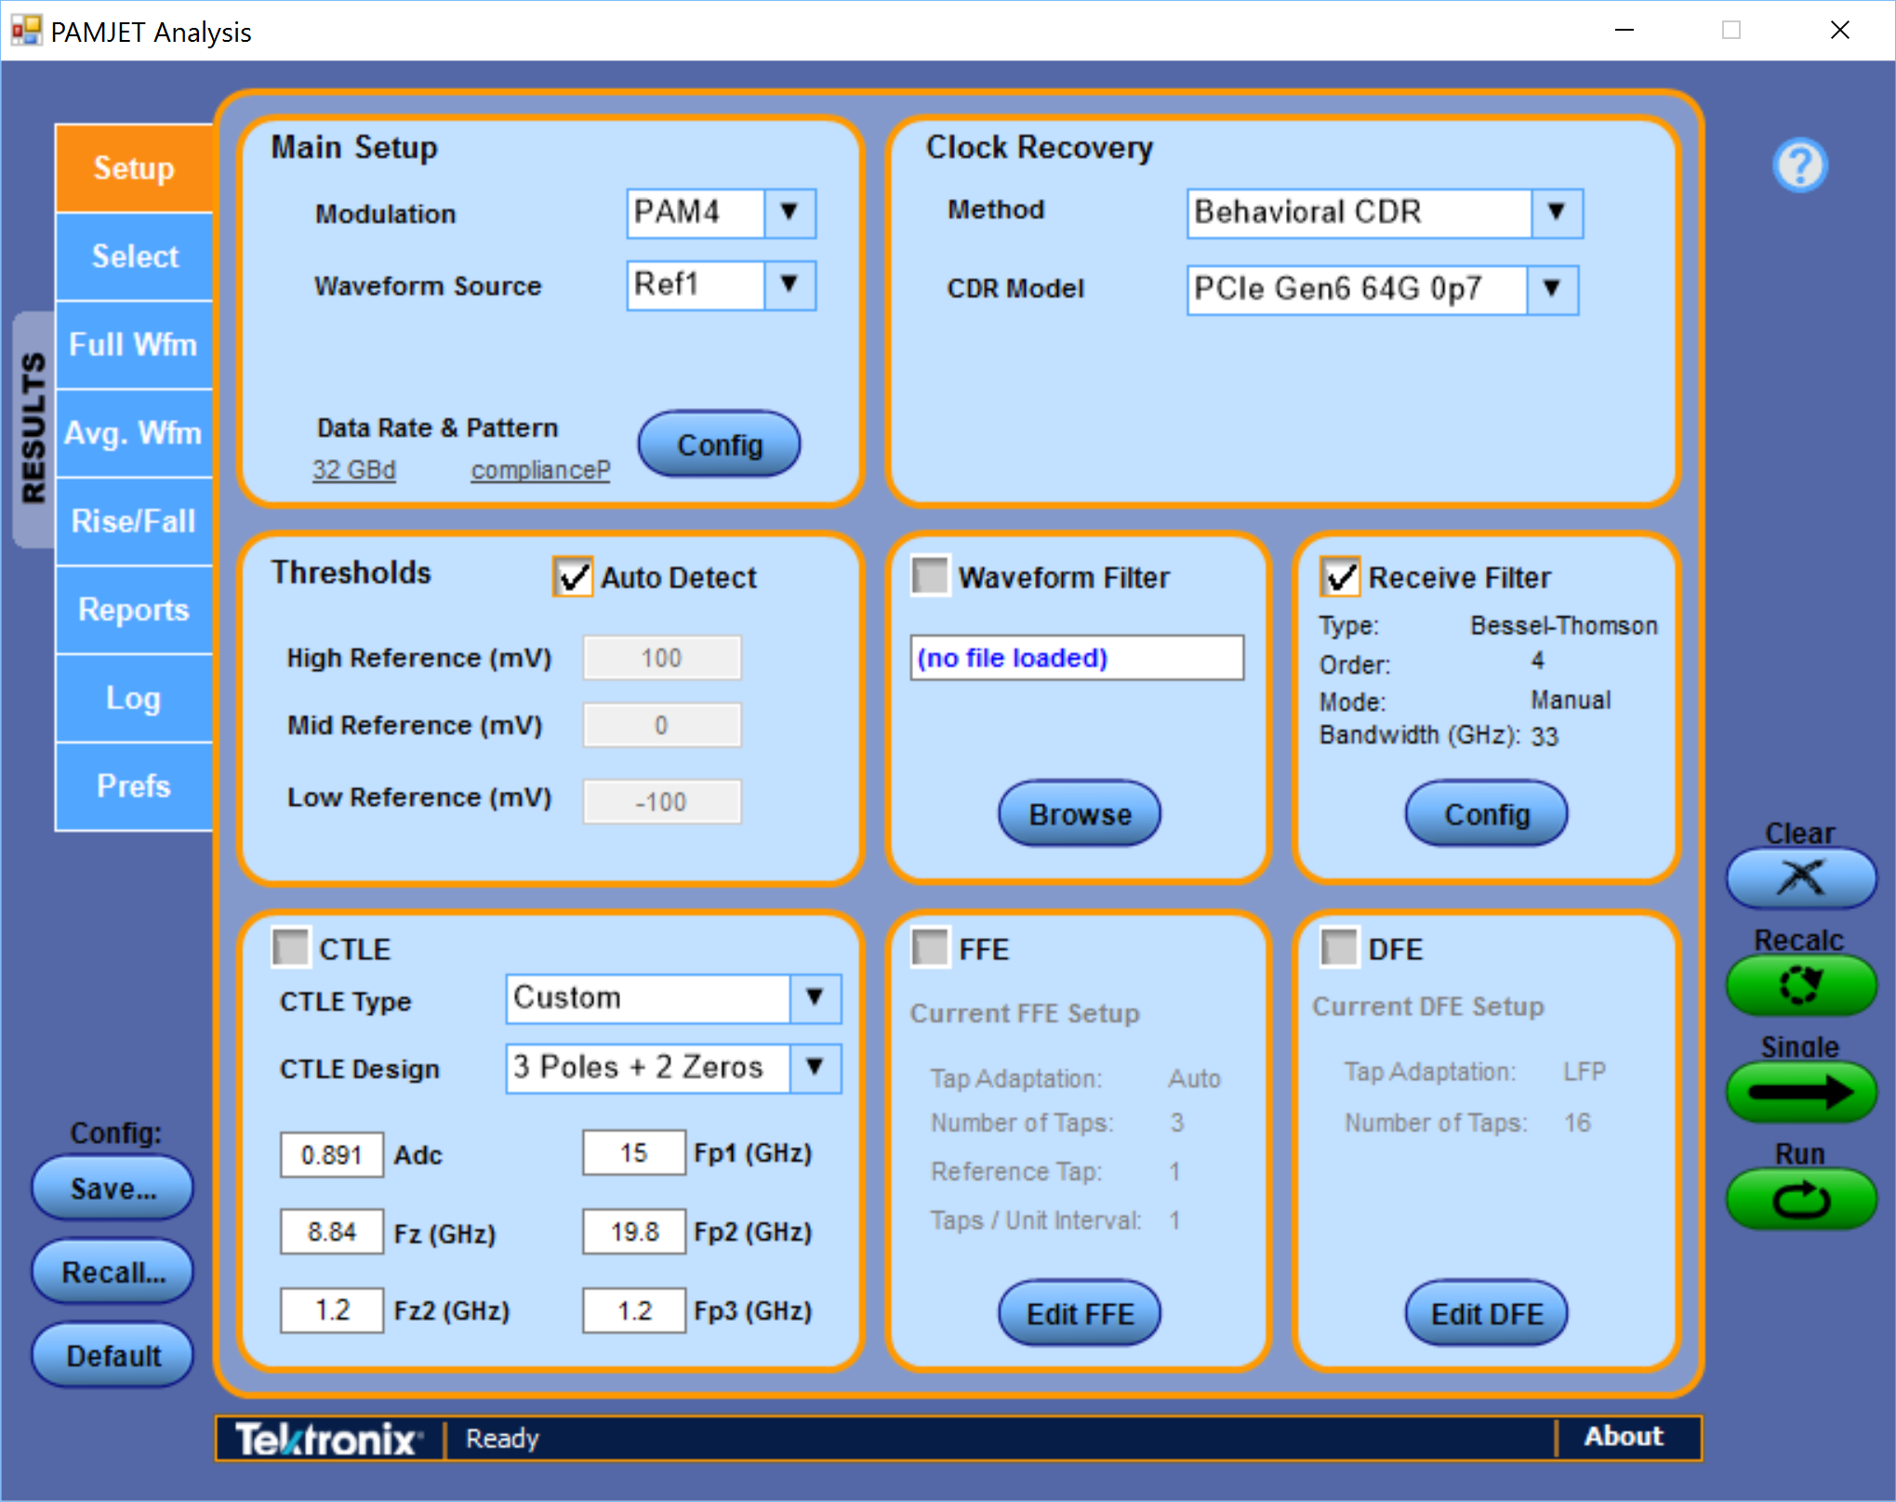The width and height of the screenshot is (1896, 1502).
Task: Click the Tektronix logo in the status bar
Action: [x=327, y=1439]
